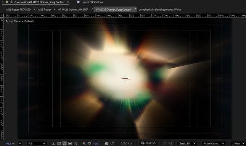Click chevron after 07 MC25 Opener_MASTER
This screenshot has height=146, width=246.
coord(92,10)
